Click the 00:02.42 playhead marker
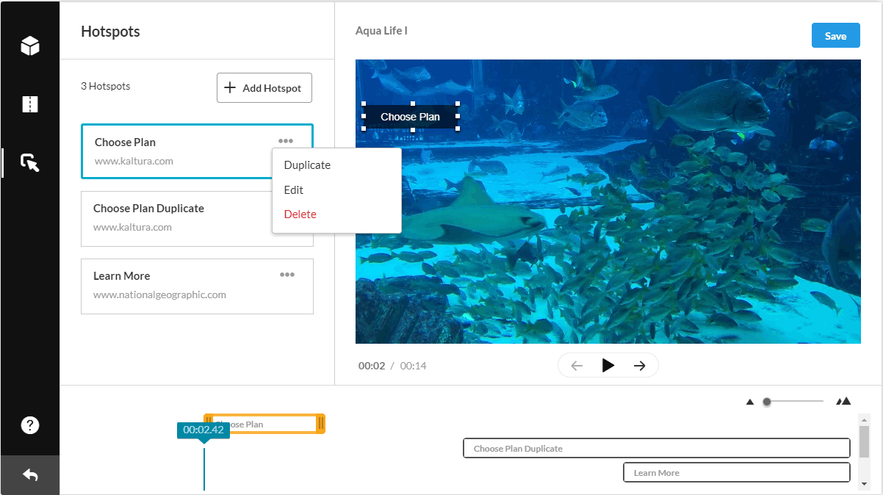Screen dimensions: 883x495 (203, 430)
